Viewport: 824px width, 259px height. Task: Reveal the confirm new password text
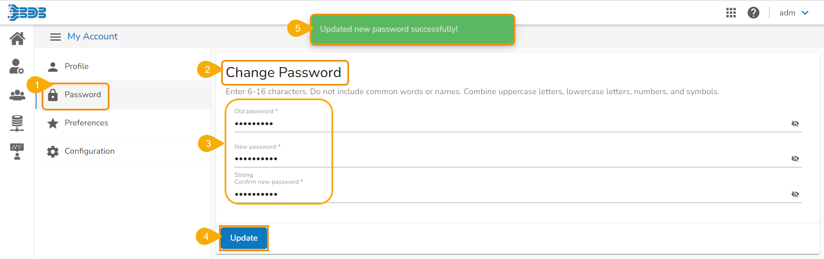tap(795, 194)
